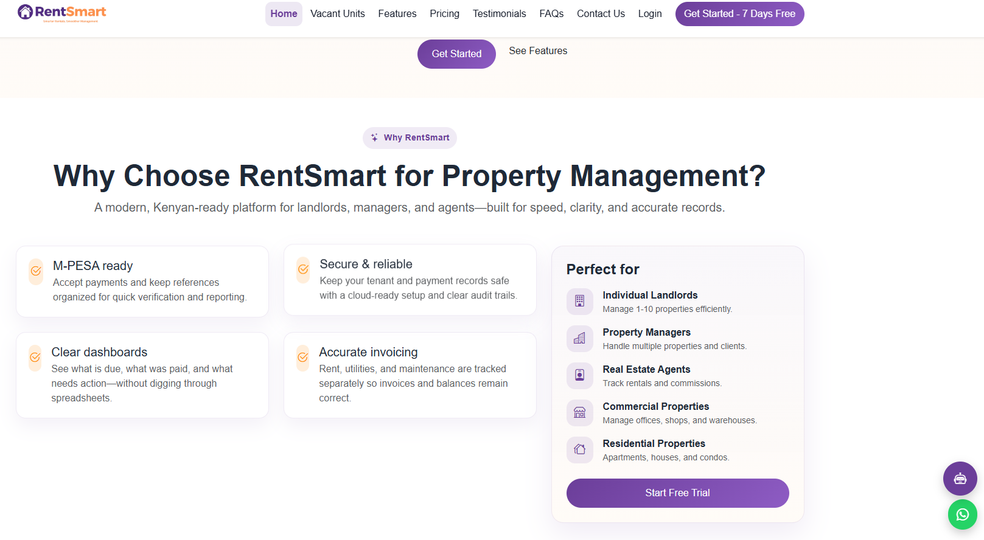Image resolution: width=984 pixels, height=540 pixels.
Task: Click the Commercial Properties shop icon
Action: (x=579, y=412)
